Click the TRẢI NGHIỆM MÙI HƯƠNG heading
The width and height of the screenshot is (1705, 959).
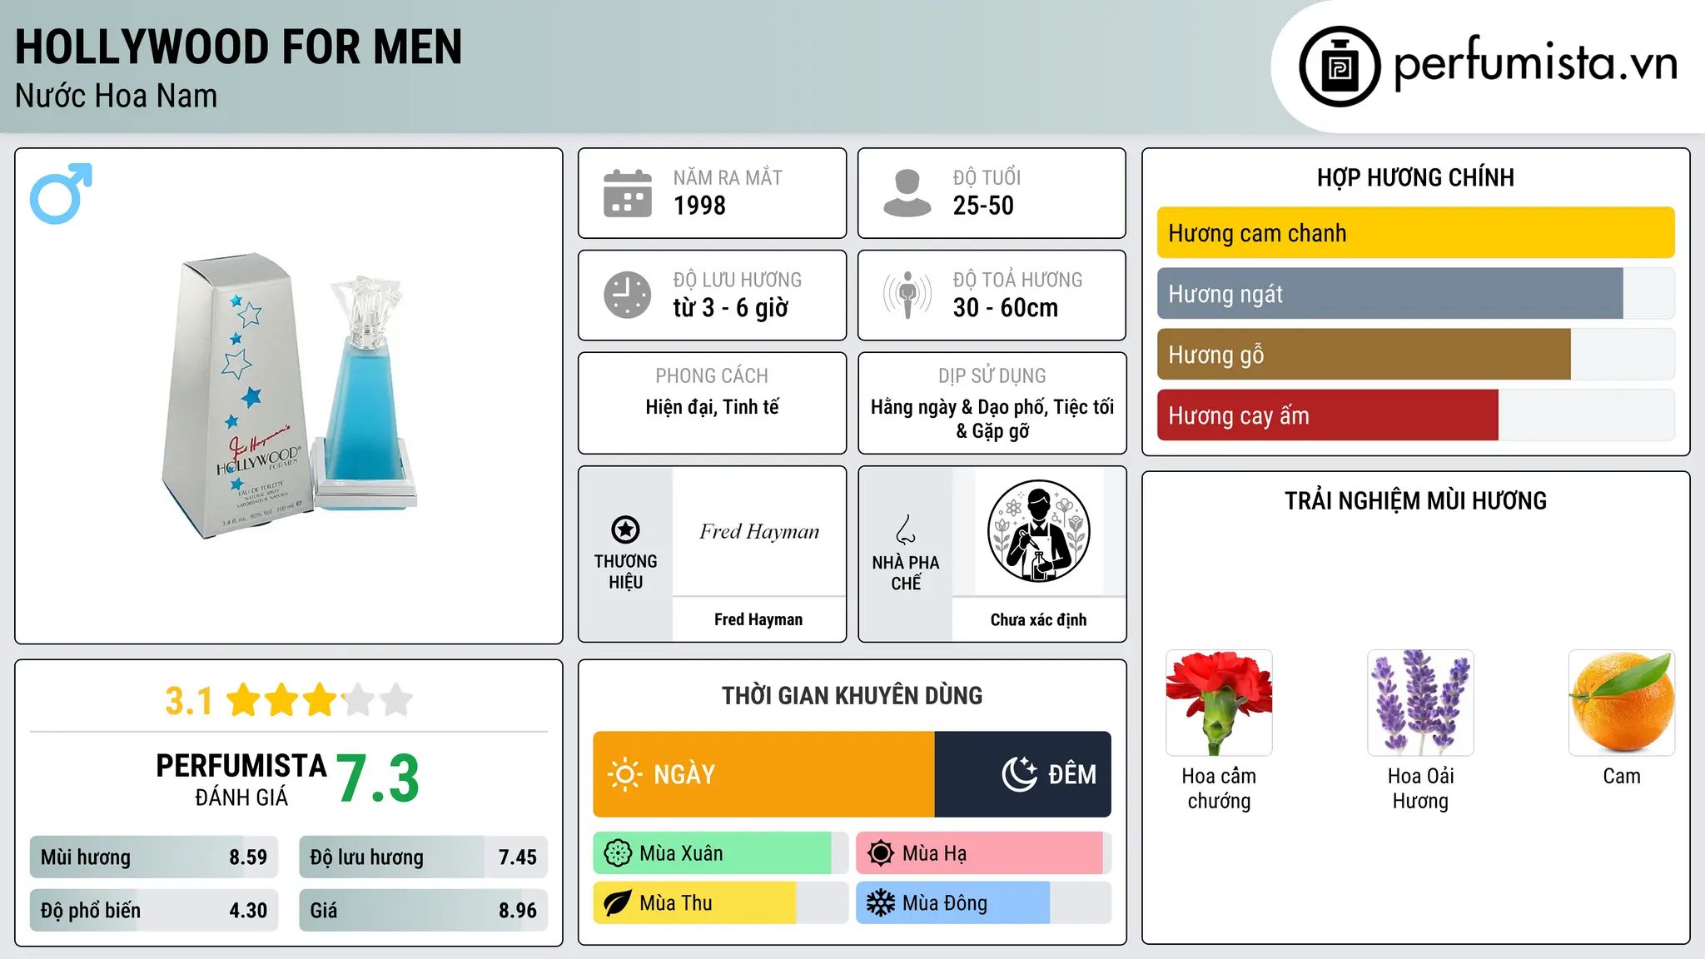[1415, 501]
